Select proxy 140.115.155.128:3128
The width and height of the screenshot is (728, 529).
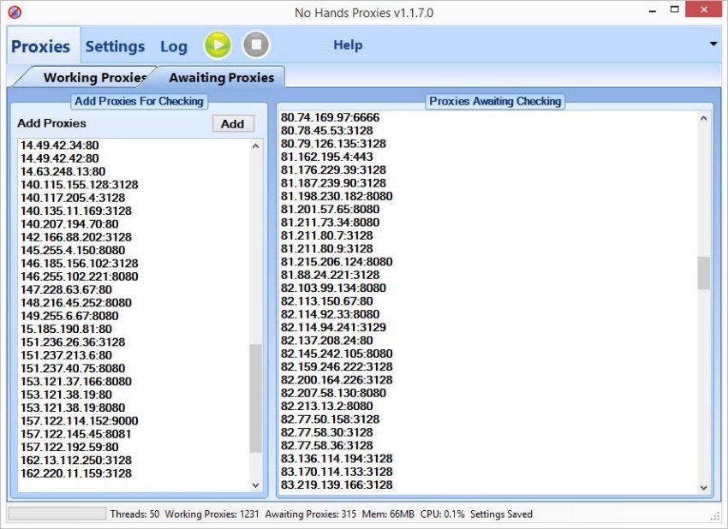click(80, 185)
